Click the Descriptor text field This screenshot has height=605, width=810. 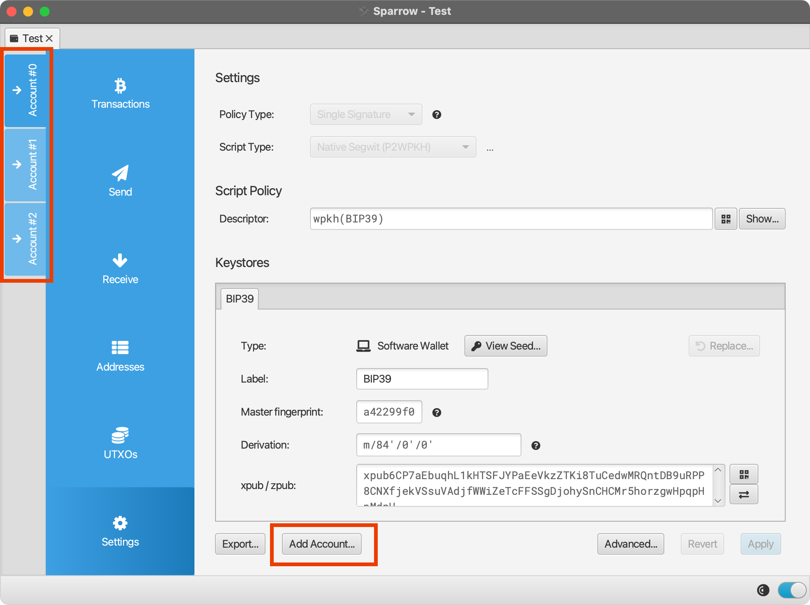pos(511,219)
